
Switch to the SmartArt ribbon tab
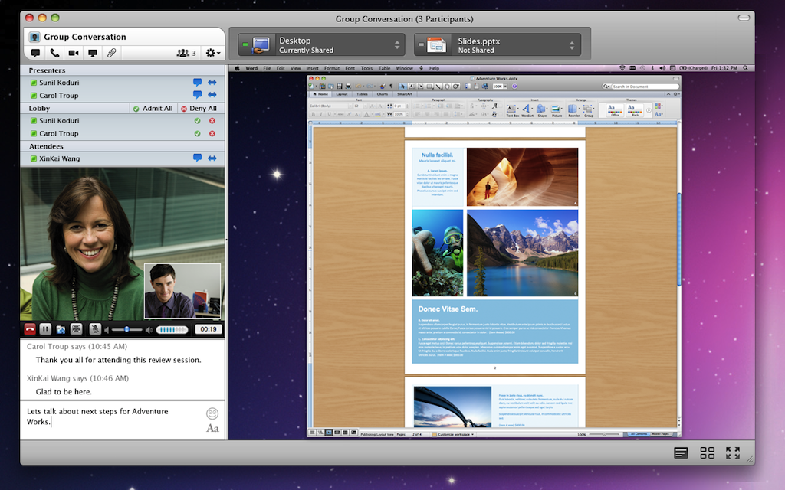point(405,94)
